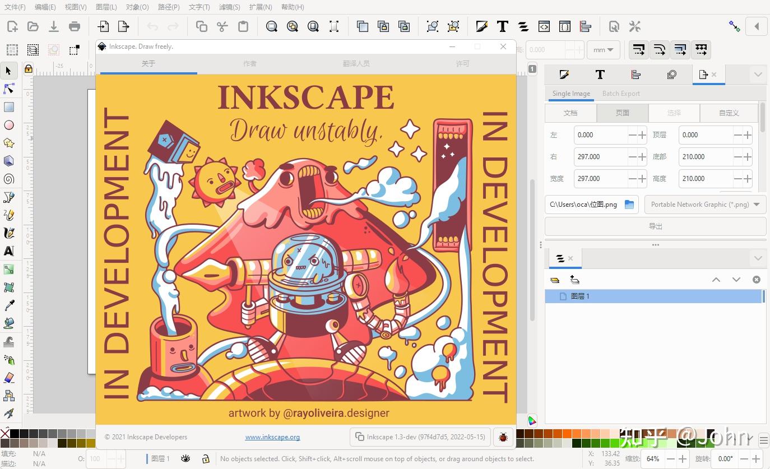Screen dimensions: 770x469
Task: Click the 导出 export button
Action: 655,226
